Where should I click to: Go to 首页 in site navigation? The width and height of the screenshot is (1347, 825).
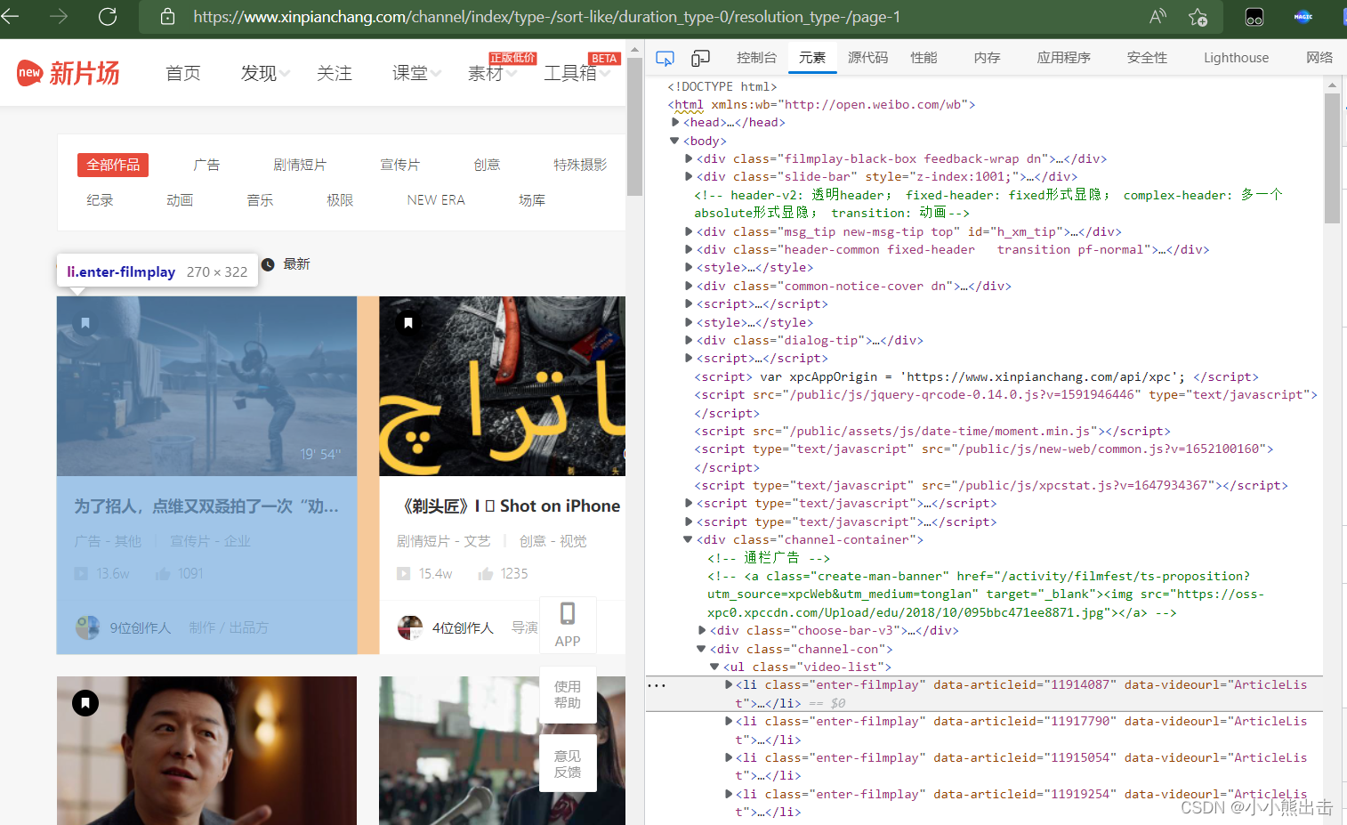[x=183, y=73]
